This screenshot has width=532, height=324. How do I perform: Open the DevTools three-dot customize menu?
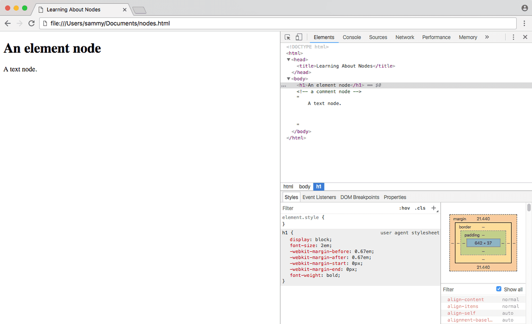point(513,37)
